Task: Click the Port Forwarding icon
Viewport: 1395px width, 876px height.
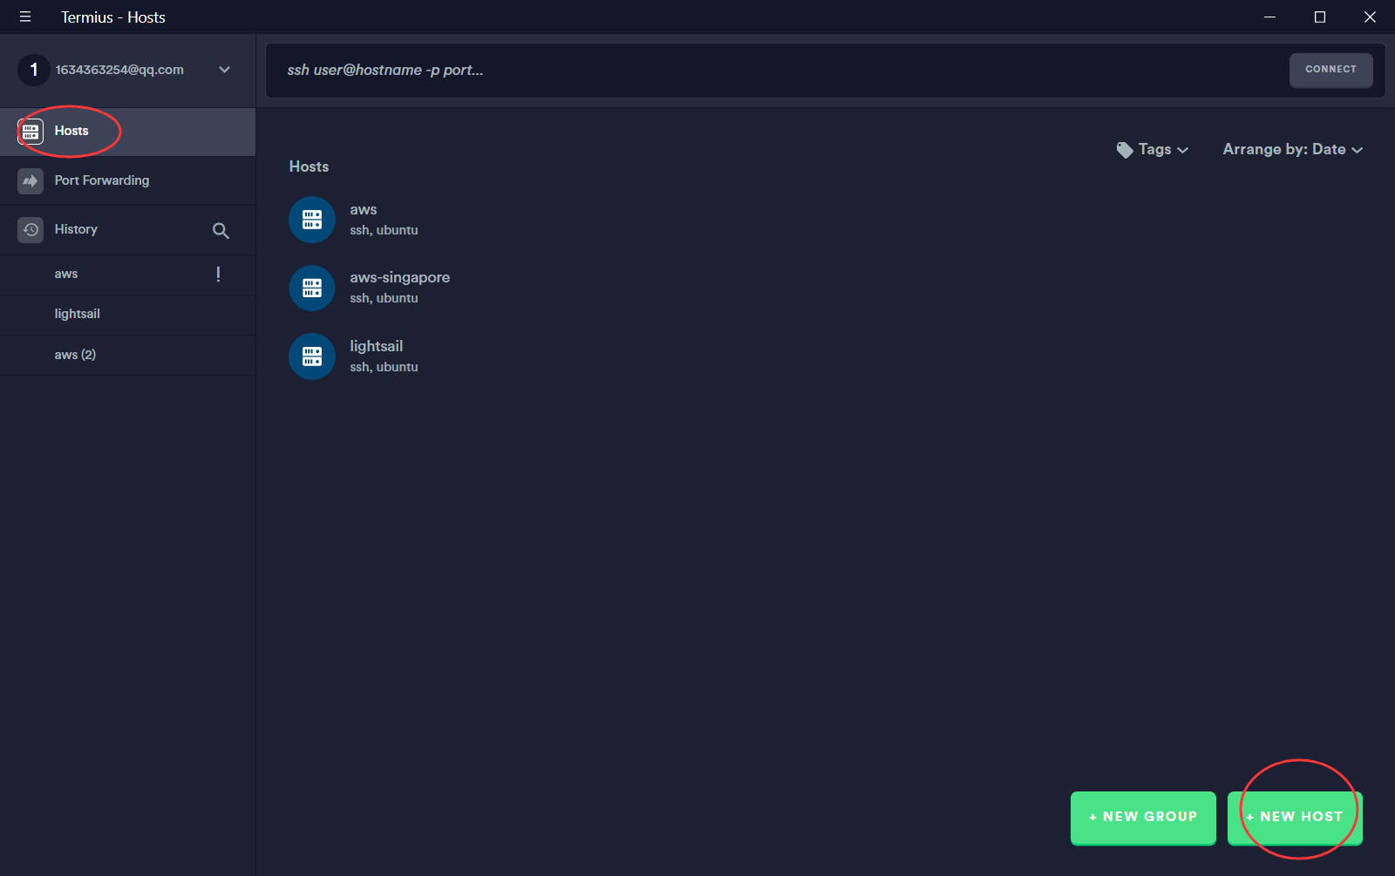Action: pos(31,180)
